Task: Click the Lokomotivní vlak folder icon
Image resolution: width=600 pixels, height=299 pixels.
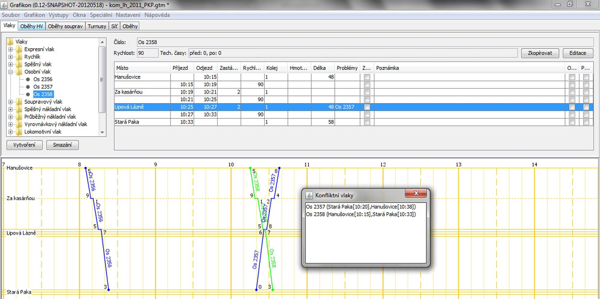Action: (x=19, y=131)
